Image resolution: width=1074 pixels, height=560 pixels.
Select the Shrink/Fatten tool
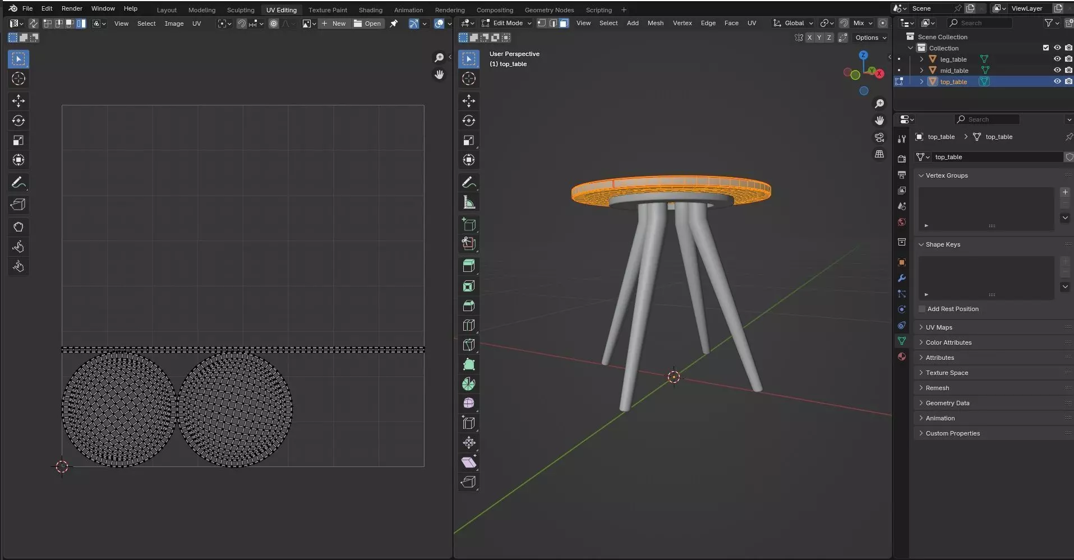pos(469,443)
